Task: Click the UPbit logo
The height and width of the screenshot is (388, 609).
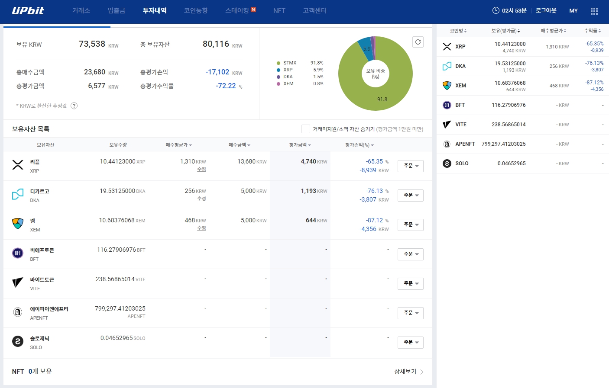Action: click(28, 10)
